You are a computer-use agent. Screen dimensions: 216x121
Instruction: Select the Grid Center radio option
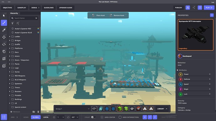tap(102, 117)
